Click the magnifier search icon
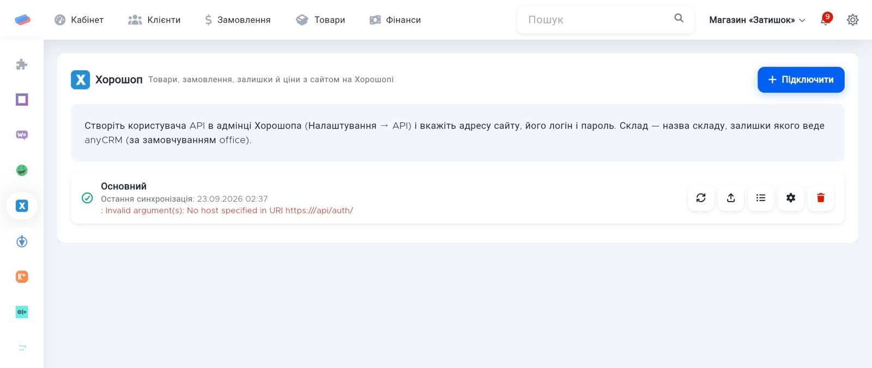Viewport: 872px width, 368px height. 679,18
